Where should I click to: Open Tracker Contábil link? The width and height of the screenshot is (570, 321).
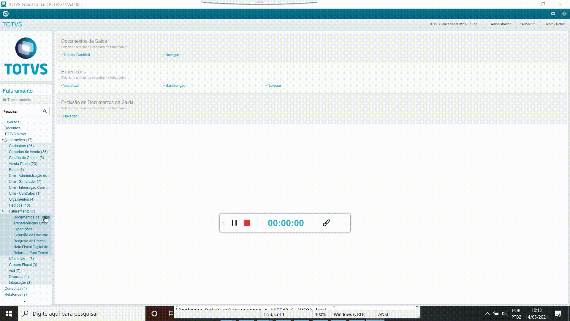(76, 55)
